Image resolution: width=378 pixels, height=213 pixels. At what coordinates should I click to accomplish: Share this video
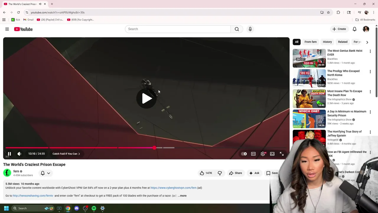pyautogui.click(x=235, y=173)
